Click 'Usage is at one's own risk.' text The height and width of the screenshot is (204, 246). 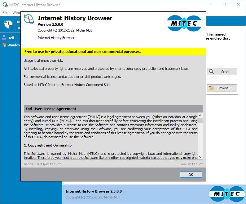tap(43, 61)
